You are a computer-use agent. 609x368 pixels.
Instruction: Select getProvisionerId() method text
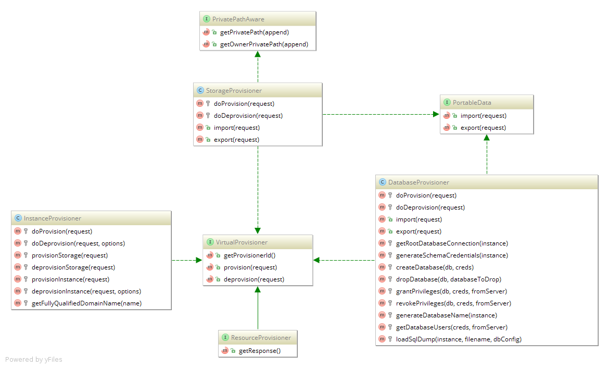[x=249, y=255]
